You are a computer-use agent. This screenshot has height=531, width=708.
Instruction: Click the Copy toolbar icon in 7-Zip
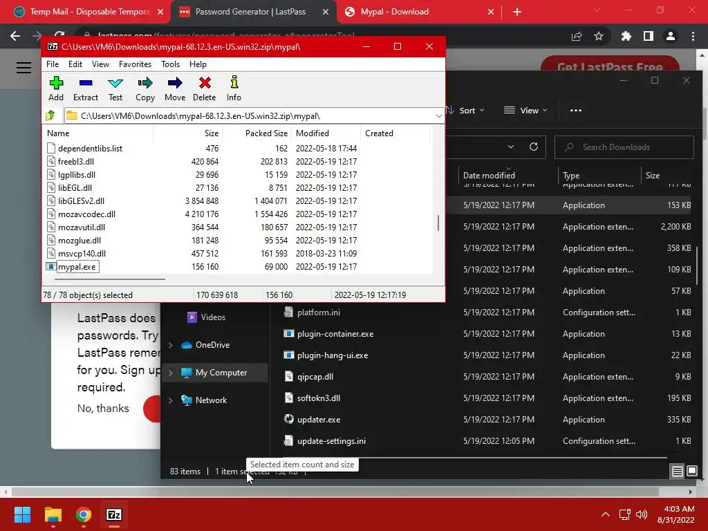tap(145, 83)
